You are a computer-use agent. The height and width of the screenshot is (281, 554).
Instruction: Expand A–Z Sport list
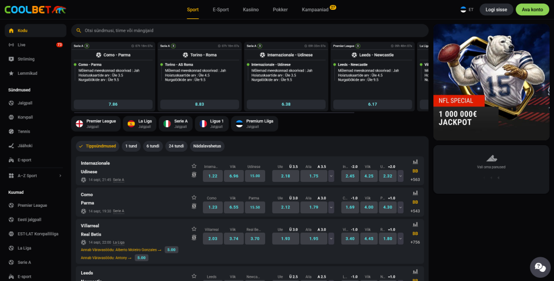coord(35,175)
